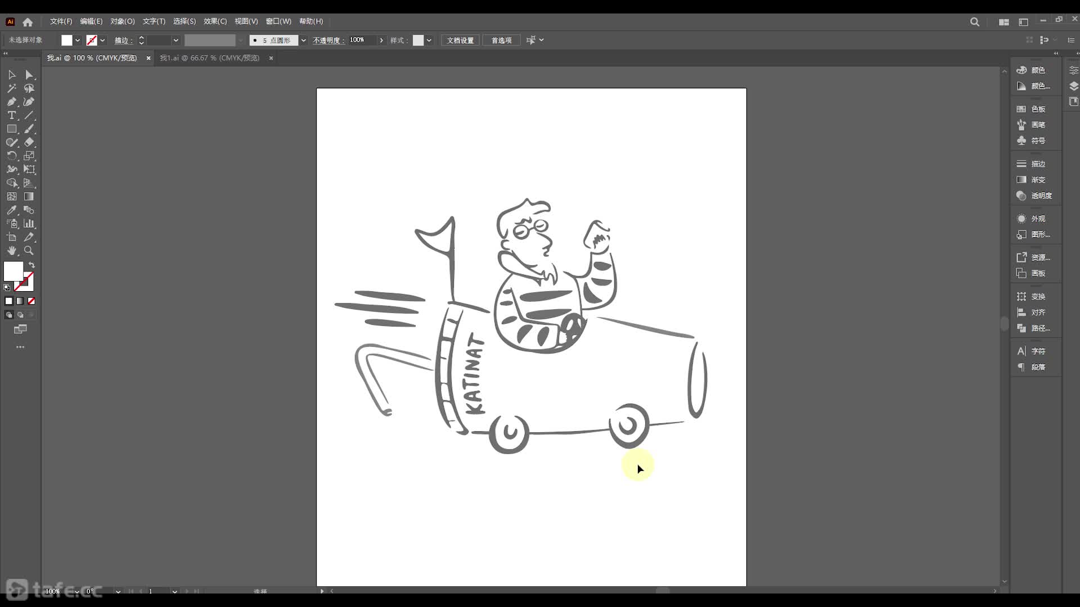Click 首选项 button
Screen dimensions: 1080x607
click(x=501, y=40)
